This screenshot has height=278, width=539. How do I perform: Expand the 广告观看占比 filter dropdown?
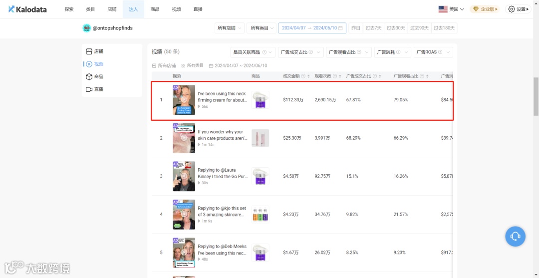(x=349, y=52)
